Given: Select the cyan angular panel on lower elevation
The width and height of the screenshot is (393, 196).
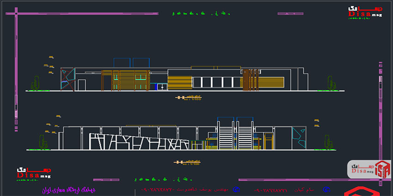Looking at the screenshot, I should [x=298, y=135].
